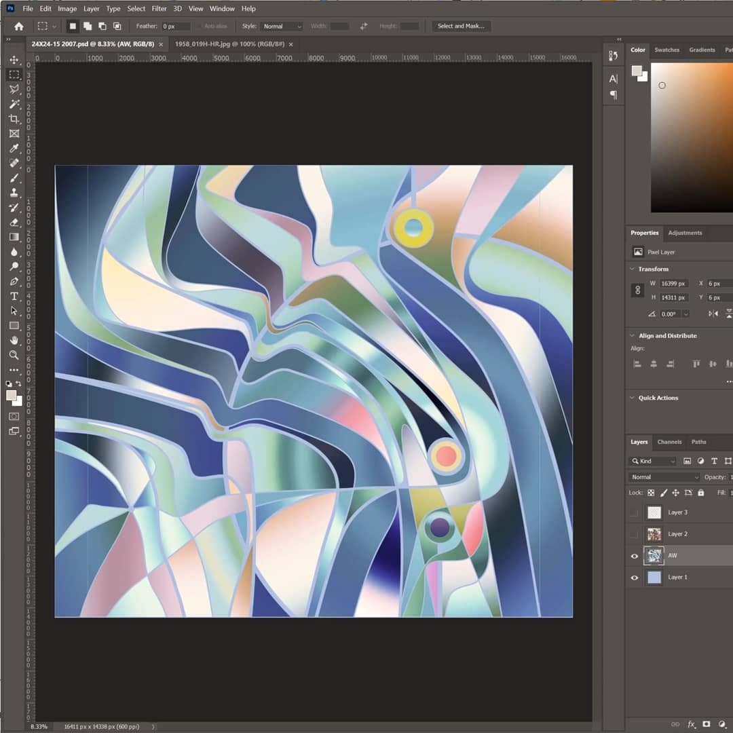Show Layer 3 visibility

635,512
